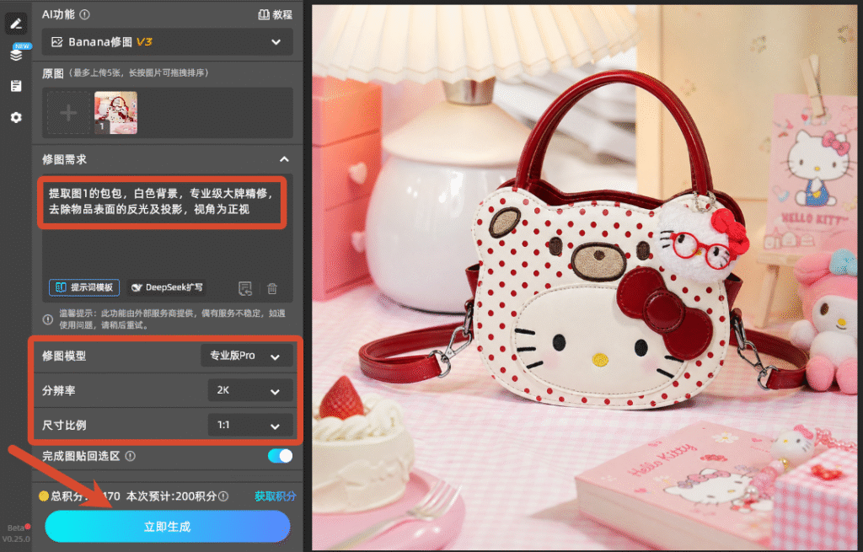Click 获取积分 link
The image size is (863, 552).
pos(276,496)
